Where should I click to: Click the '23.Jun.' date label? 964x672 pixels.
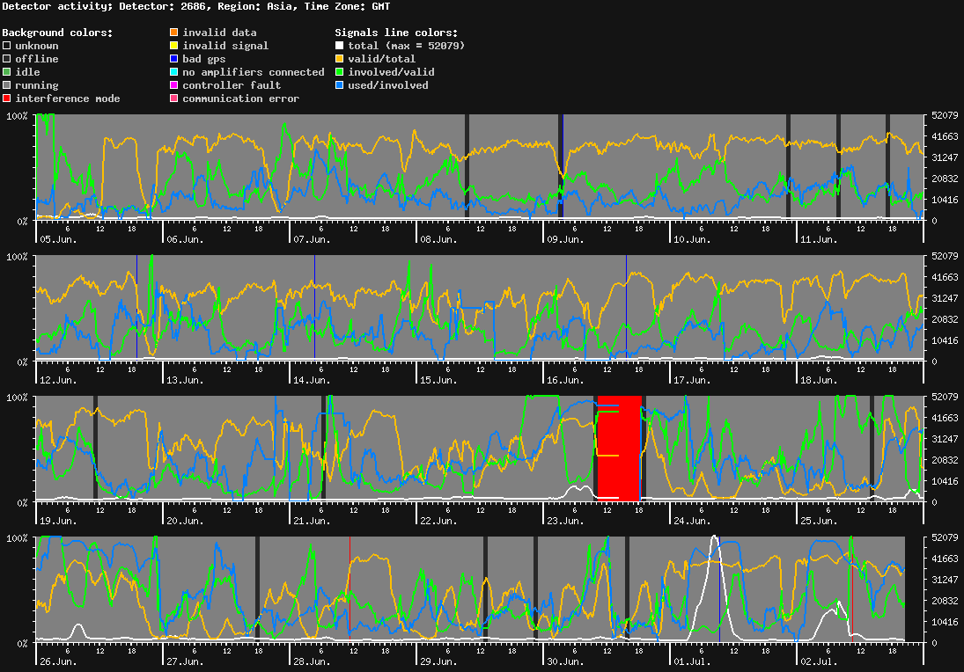point(565,521)
